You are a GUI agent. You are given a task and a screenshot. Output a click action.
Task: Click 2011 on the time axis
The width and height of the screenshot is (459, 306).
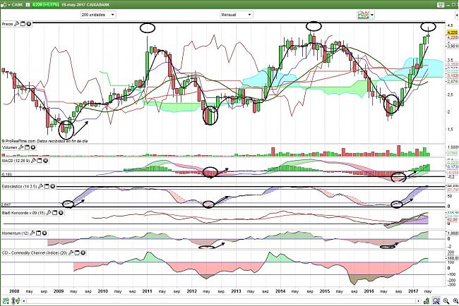(x=147, y=291)
